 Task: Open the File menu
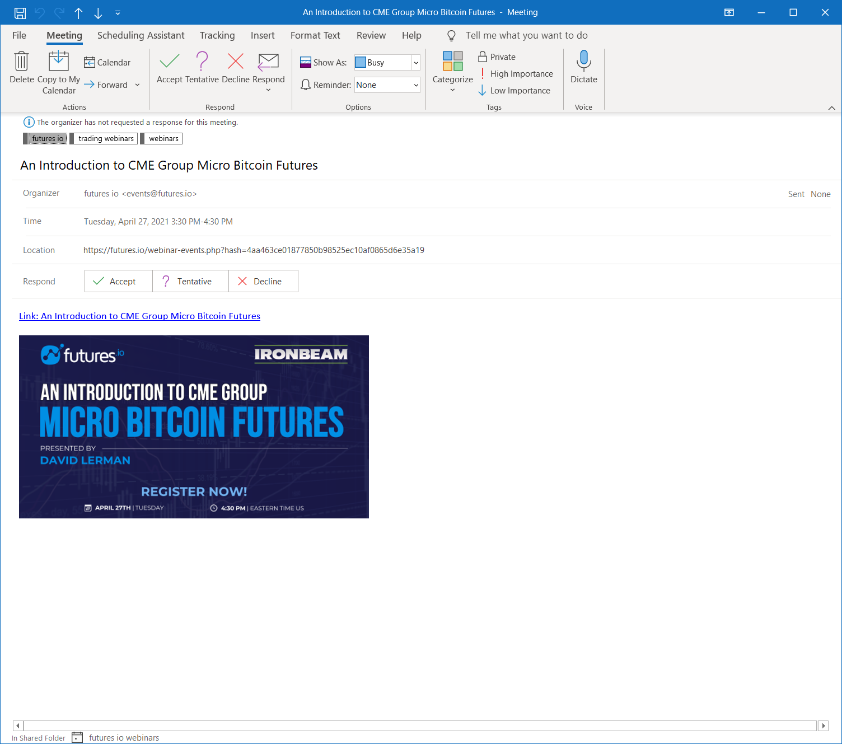[x=19, y=35]
